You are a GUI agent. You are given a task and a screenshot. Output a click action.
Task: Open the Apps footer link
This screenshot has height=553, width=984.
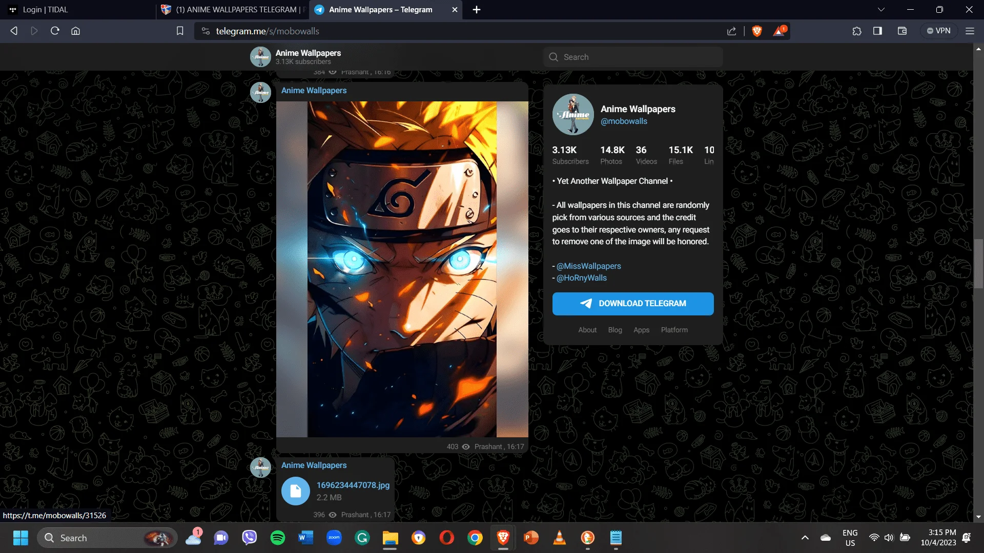tap(641, 330)
